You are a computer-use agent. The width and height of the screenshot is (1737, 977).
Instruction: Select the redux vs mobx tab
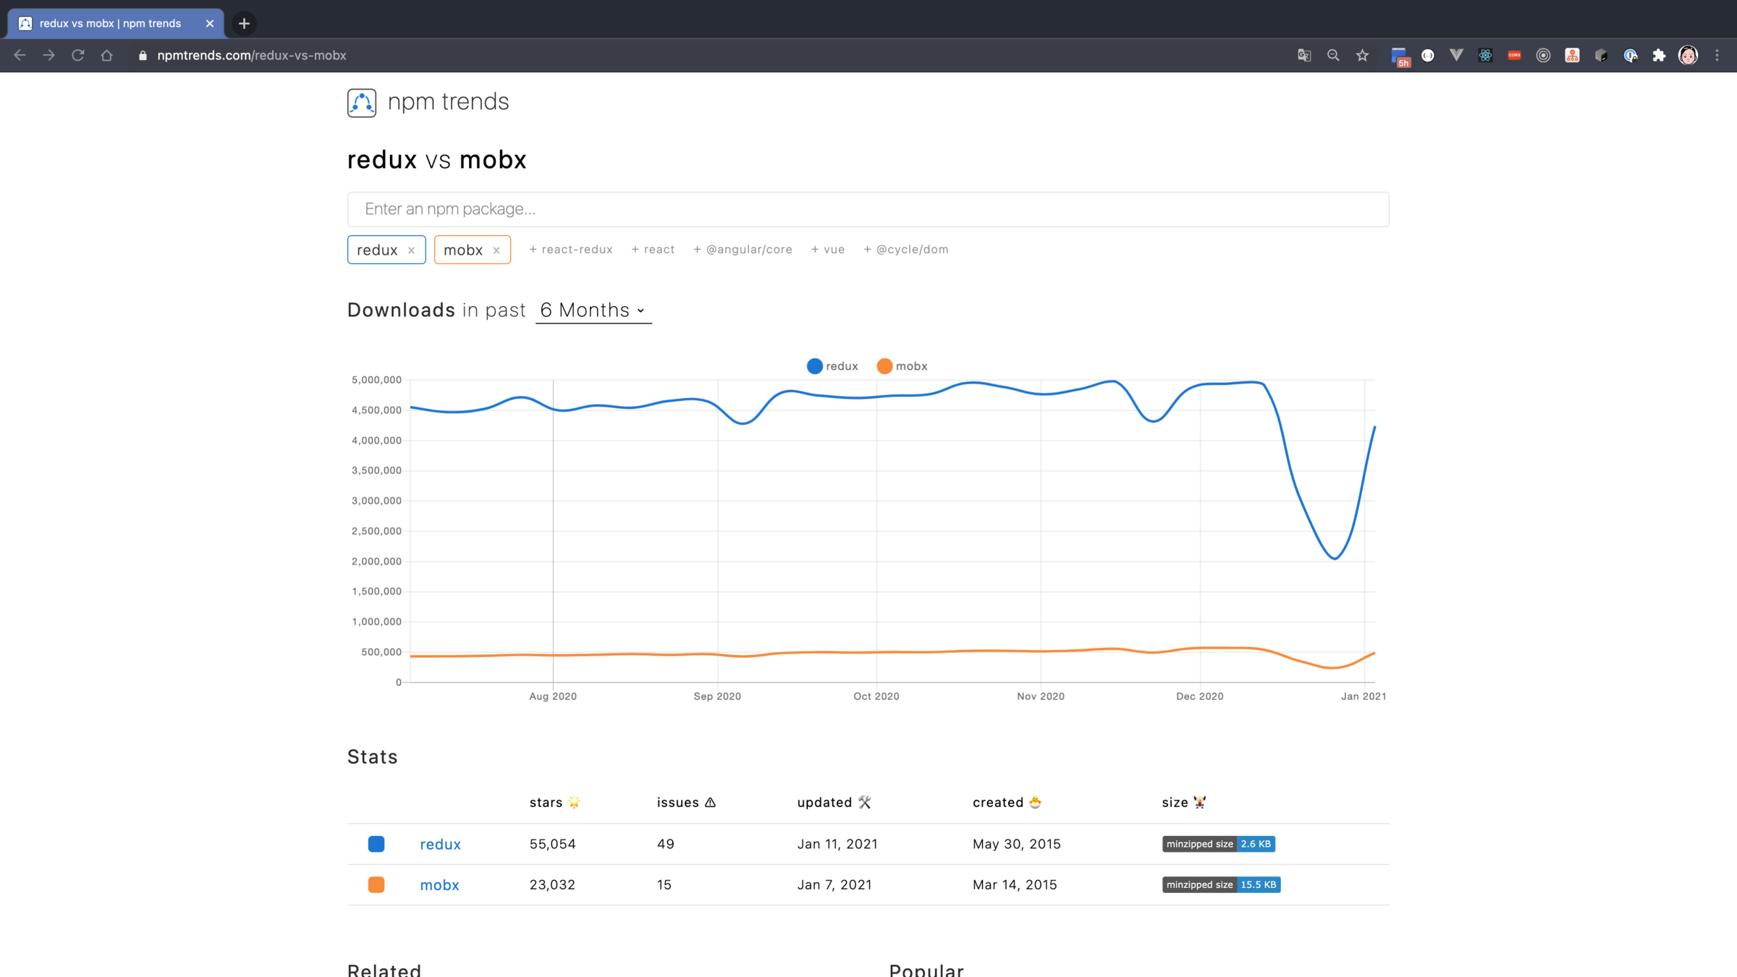coord(110,23)
